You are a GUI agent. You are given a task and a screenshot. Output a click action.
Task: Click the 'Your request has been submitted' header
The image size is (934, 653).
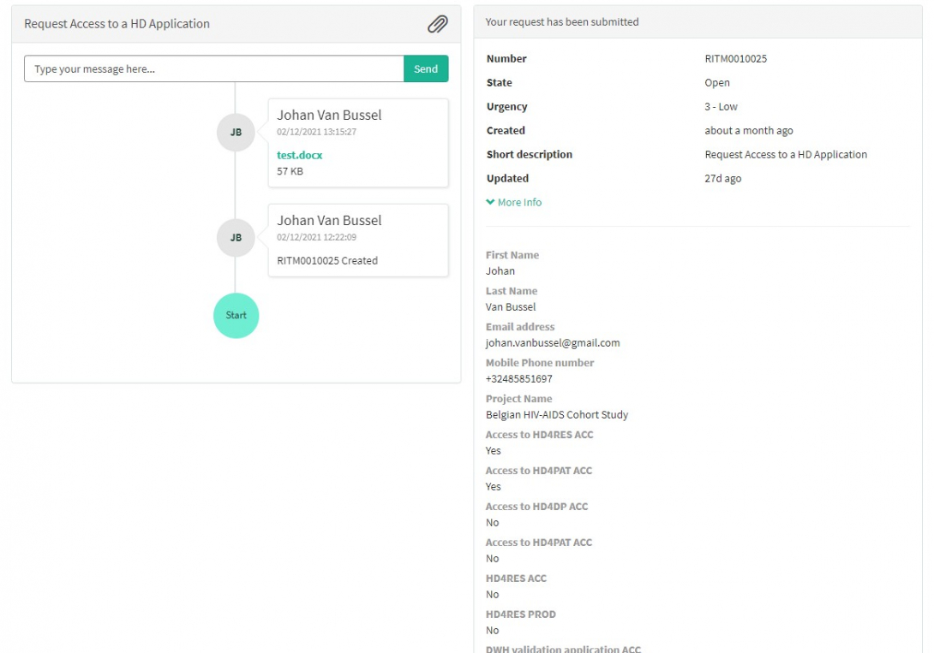(562, 22)
